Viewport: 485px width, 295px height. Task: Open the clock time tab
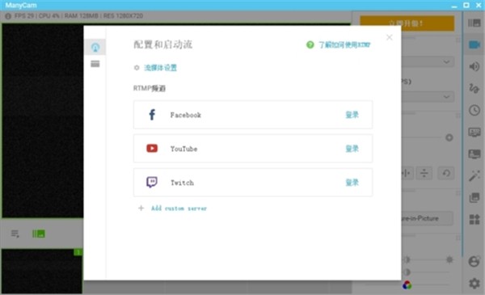[x=474, y=111]
